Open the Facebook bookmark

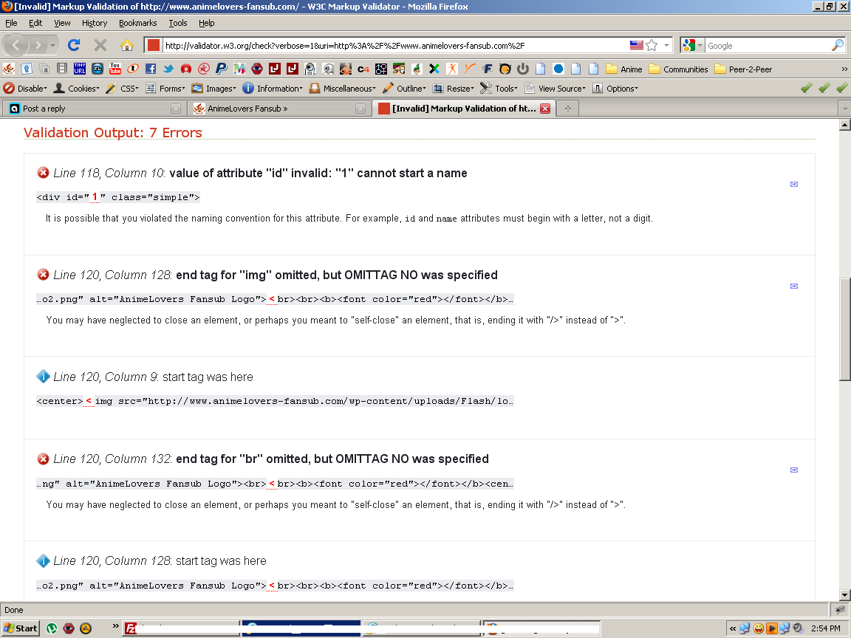(x=151, y=69)
